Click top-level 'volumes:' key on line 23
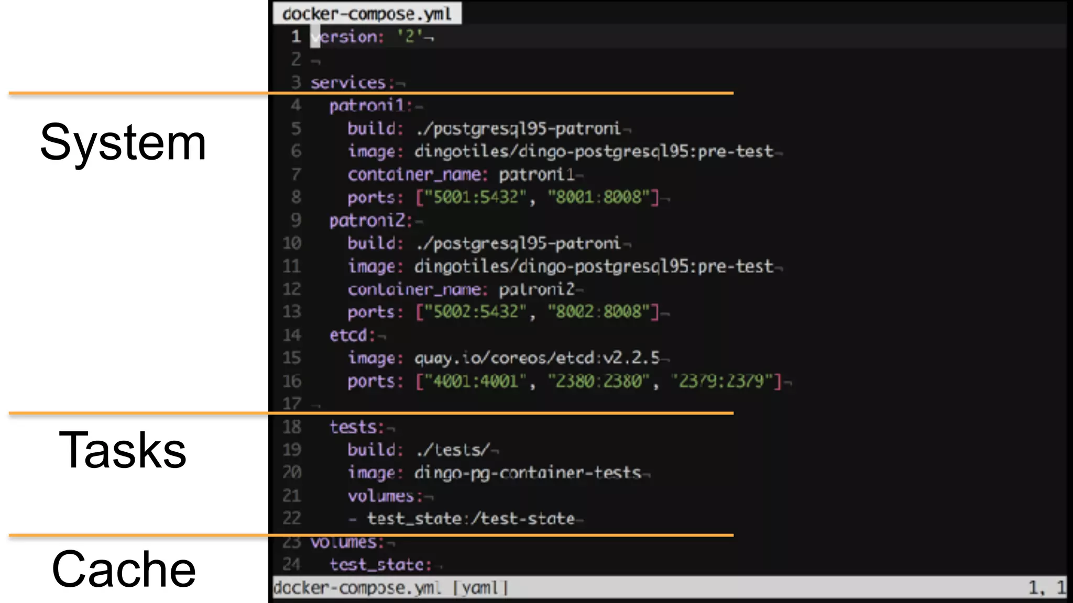 coord(347,542)
